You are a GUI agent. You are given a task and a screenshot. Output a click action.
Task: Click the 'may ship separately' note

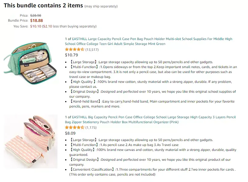[101, 6]
